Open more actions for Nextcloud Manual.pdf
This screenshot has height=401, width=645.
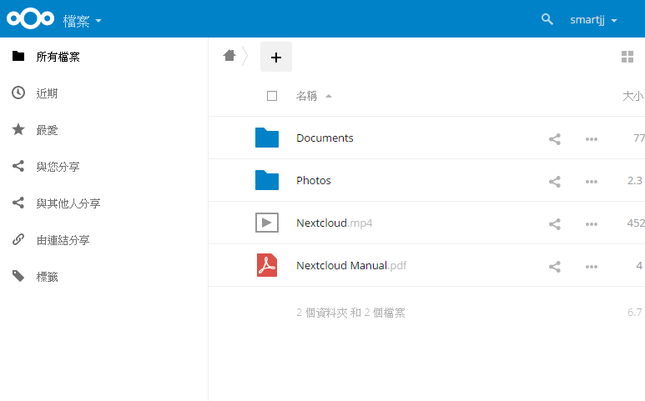point(592,267)
